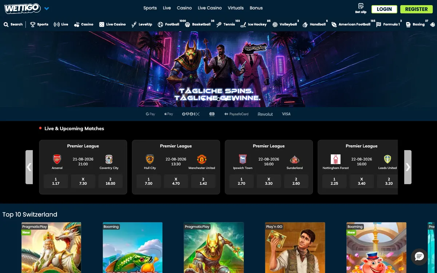
Task: Open the PragmaticPlay Anubis game thumbnail
Action: click(214, 248)
